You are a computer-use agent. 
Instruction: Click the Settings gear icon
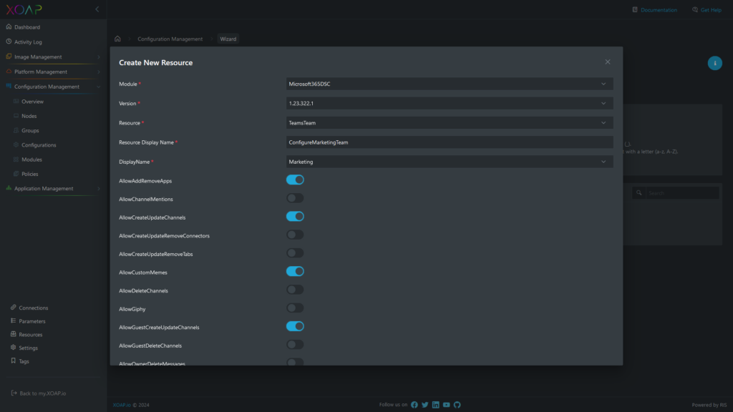(x=14, y=348)
